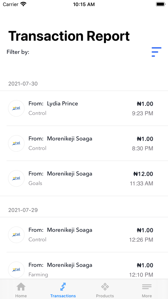Open the More menu icon

(x=147, y=287)
